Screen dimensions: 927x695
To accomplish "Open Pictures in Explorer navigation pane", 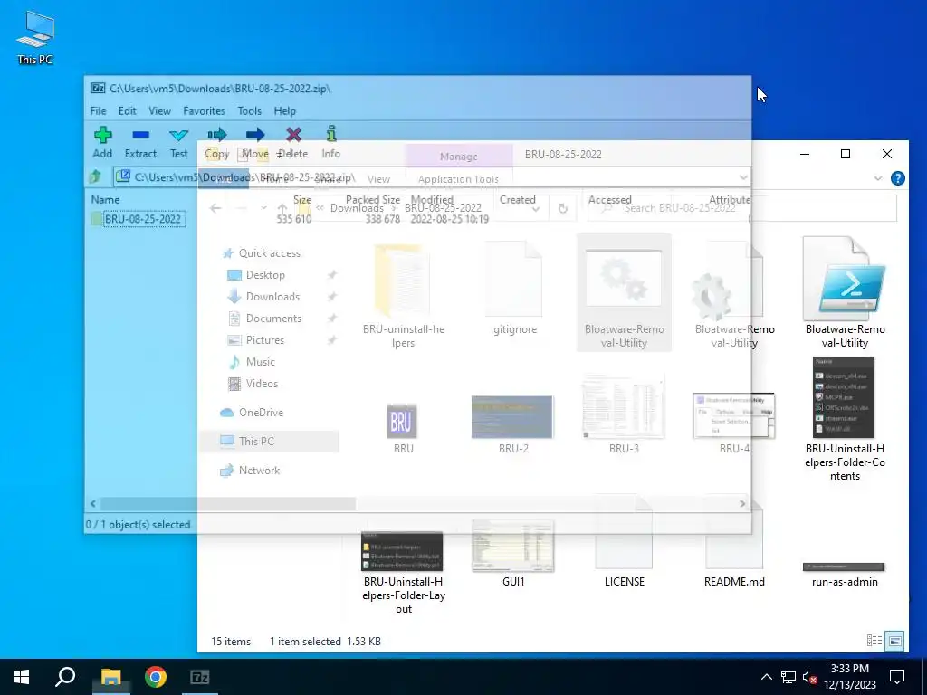I will point(265,340).
